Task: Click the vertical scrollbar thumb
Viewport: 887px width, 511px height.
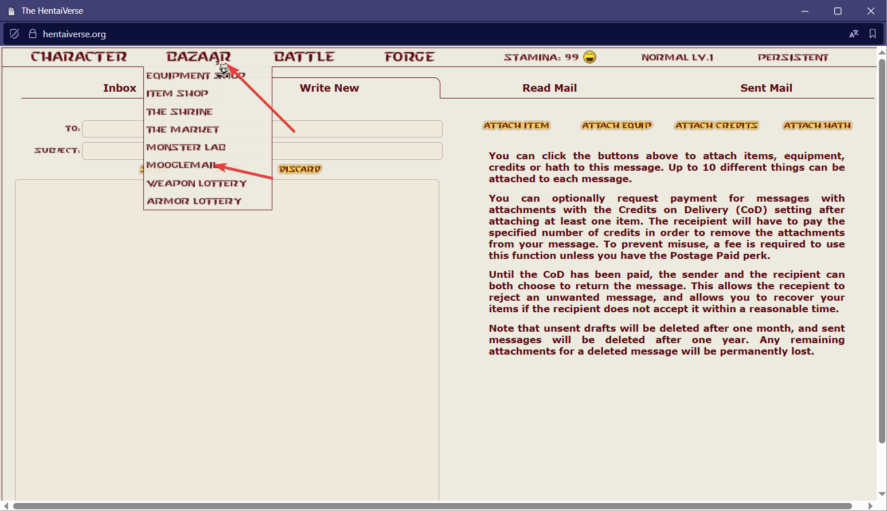Action: click(882, 251)
